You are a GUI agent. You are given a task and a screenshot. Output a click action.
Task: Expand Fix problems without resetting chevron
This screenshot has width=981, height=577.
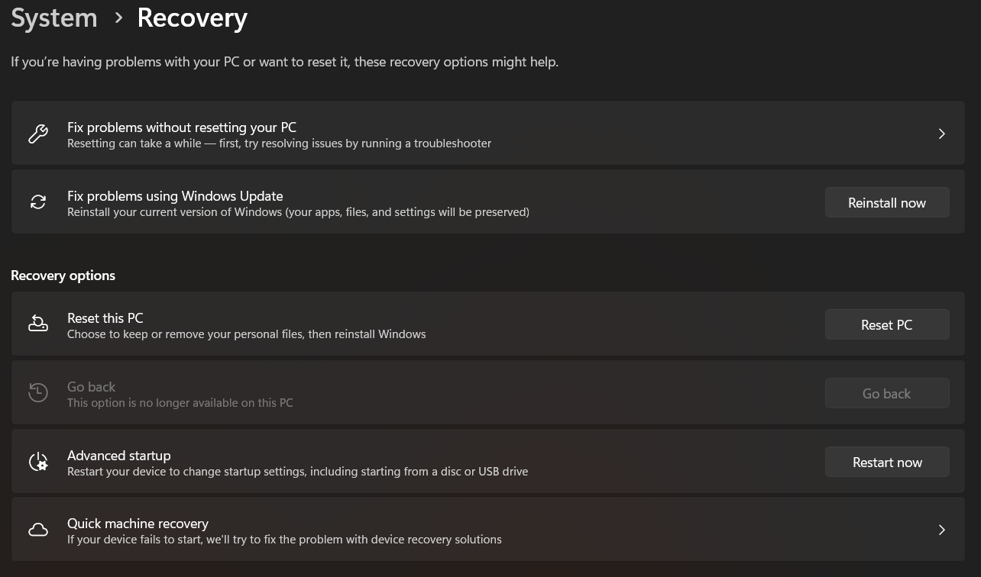pos(941,134)
